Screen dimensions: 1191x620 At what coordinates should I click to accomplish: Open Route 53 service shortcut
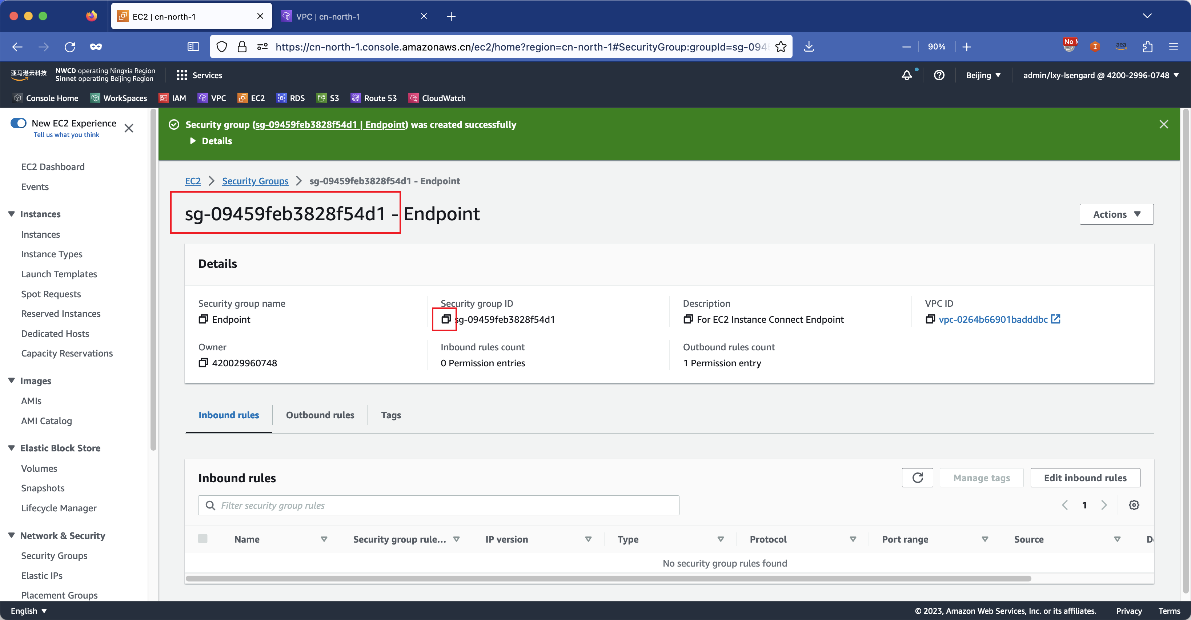tap(374, 98)
